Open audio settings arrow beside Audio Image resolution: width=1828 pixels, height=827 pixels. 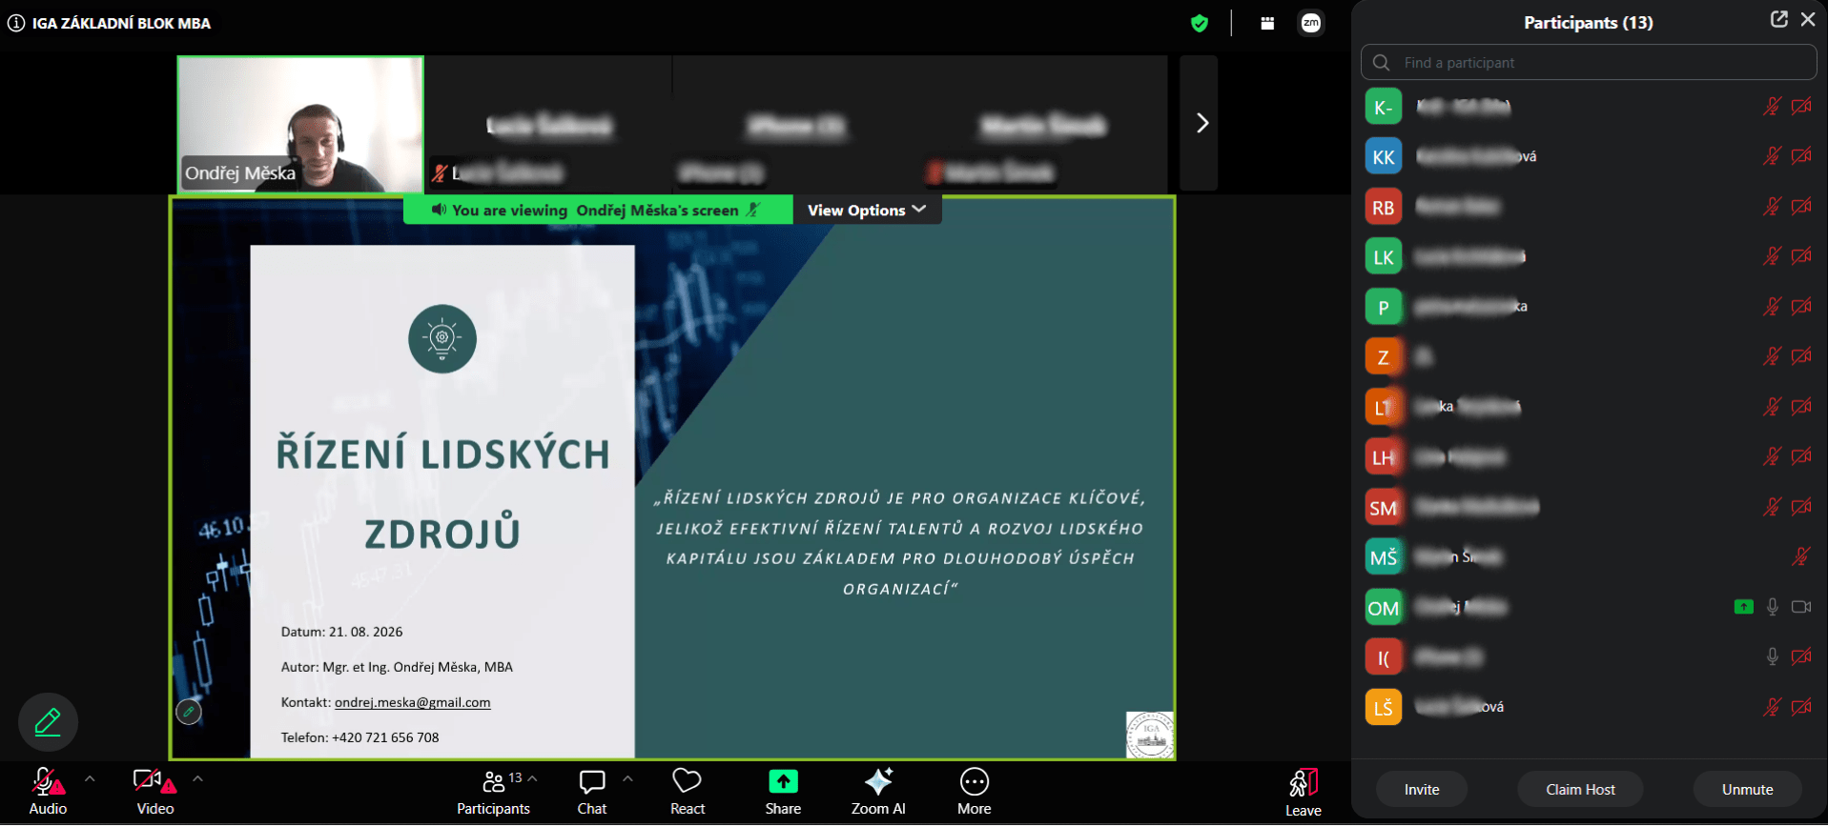click(90, 778)
